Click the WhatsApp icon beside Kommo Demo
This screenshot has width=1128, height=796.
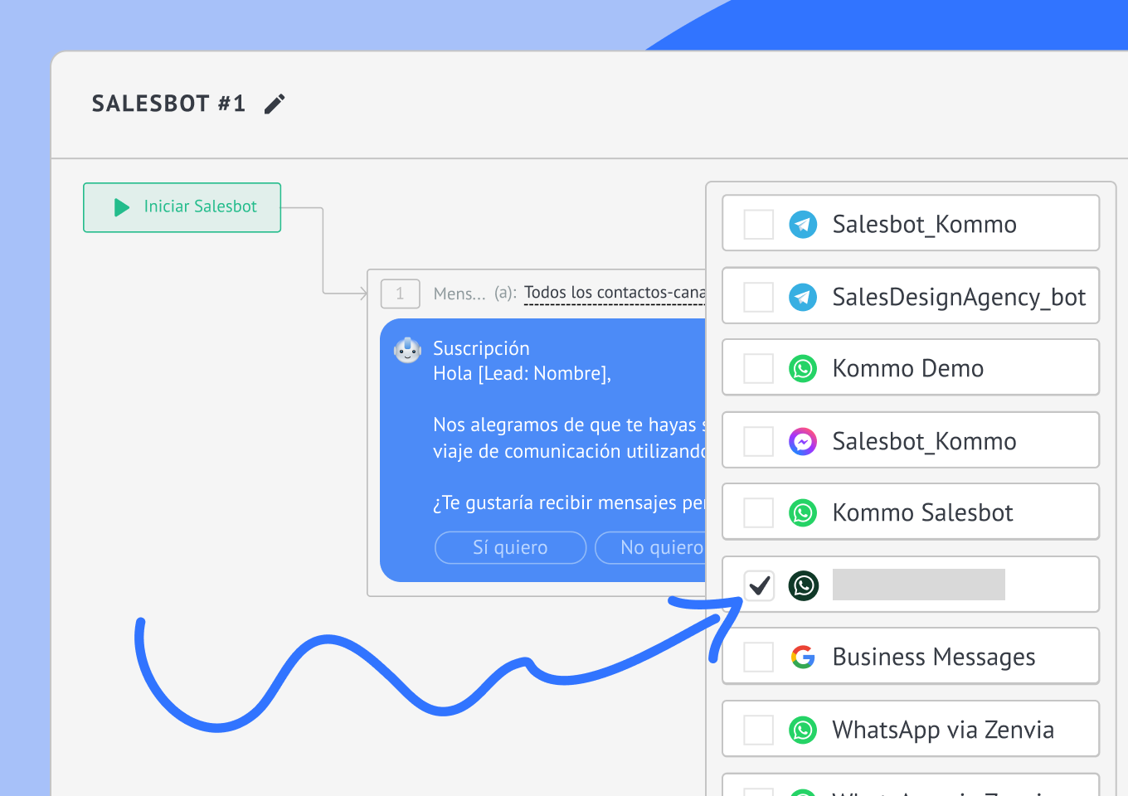(803, 368)
